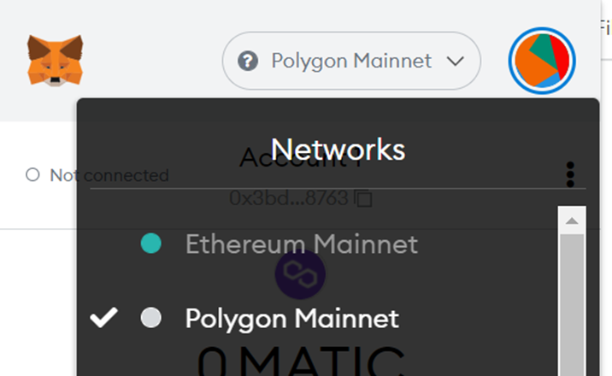Viewport: 612px width, 376px height.
Task: Open the Polygon Mainnet network selector pill
Action: tap(351, 61)
